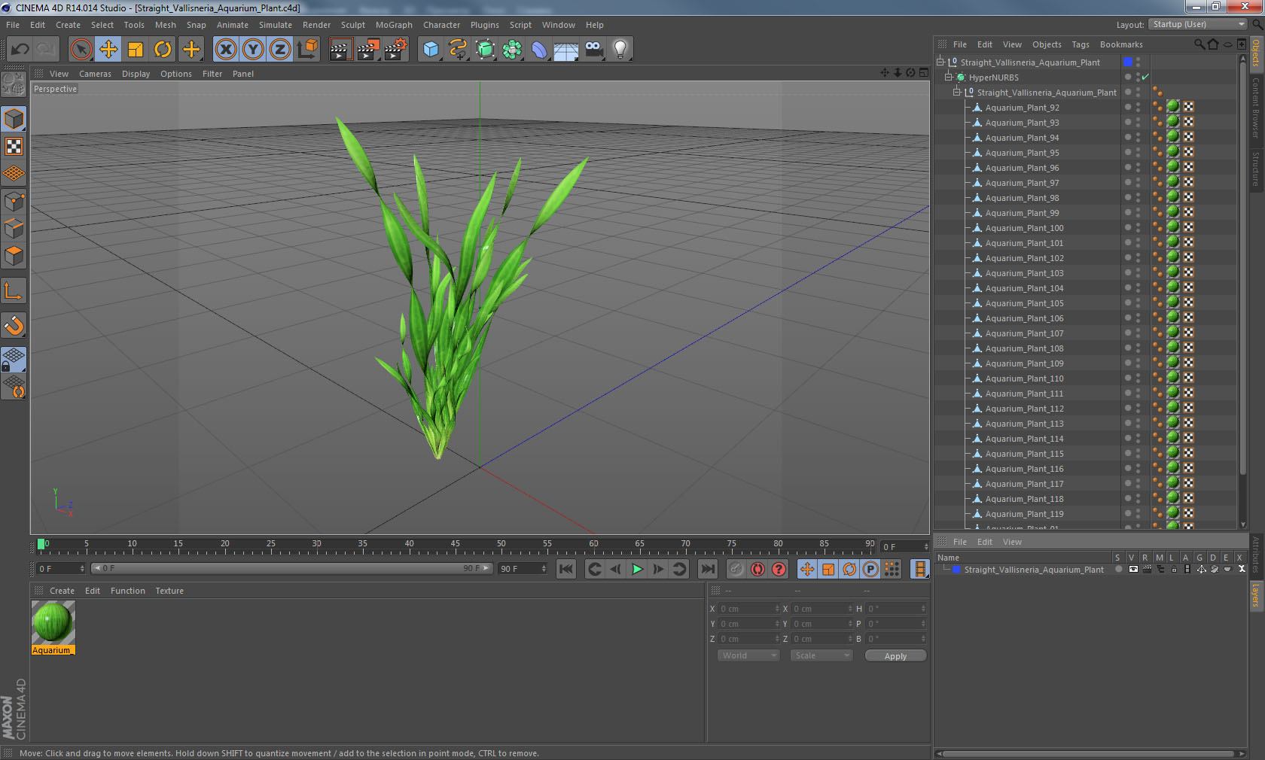The width and height of the screenshot is (1265, 760).
Task: Render active view icon
Action: 340,50
